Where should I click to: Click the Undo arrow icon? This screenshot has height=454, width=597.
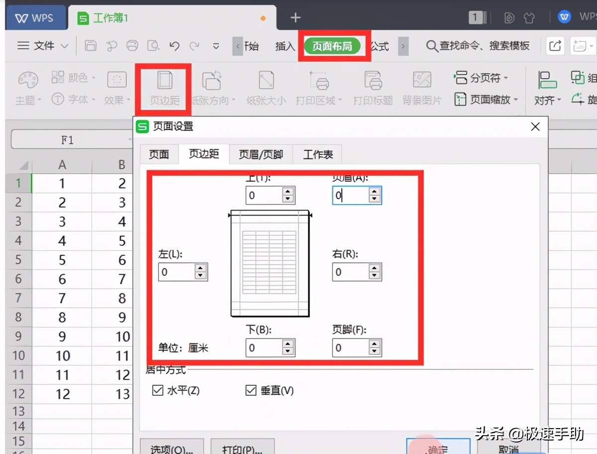click(174, 46)
